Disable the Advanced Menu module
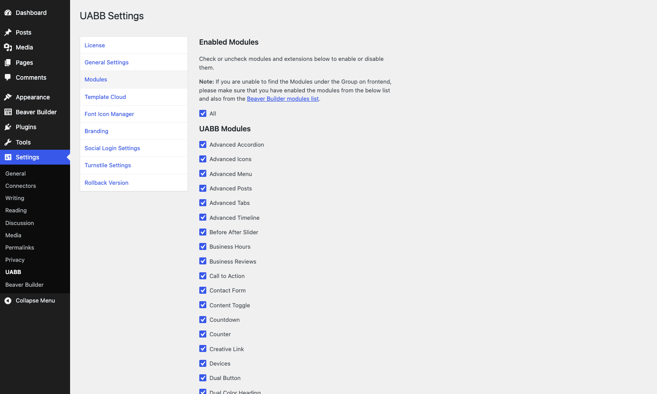The height and width of the screenshot is (394, 657). pyautogui.click(x=203, y=174)
